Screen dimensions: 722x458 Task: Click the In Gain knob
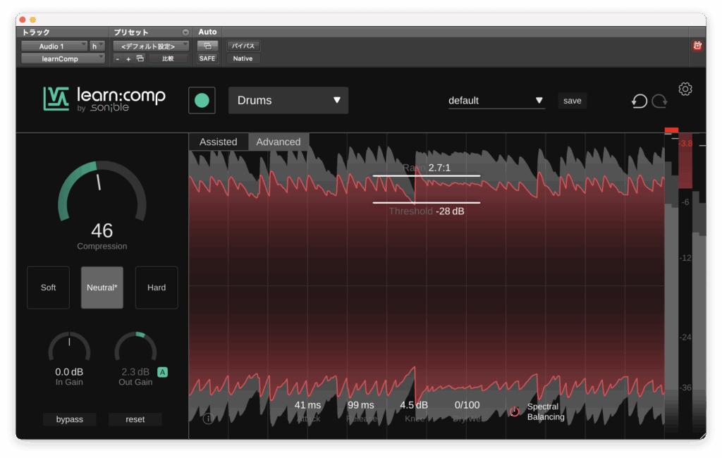(69, 347)
